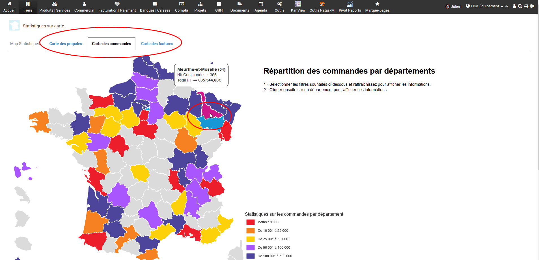Open the Projets menu
Viewport: 539px width, 260px height.
(200, 7)
